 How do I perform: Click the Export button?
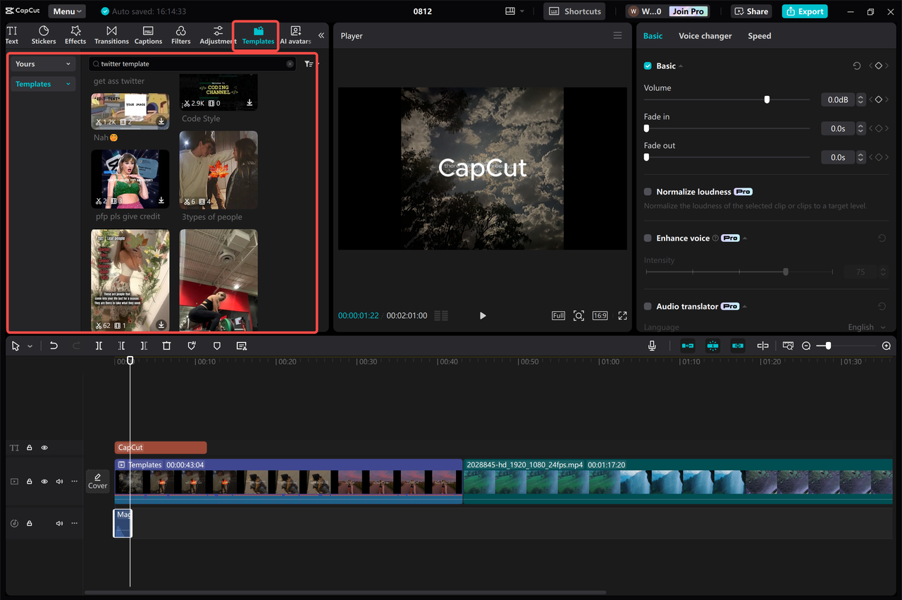[x=804, y=11]
